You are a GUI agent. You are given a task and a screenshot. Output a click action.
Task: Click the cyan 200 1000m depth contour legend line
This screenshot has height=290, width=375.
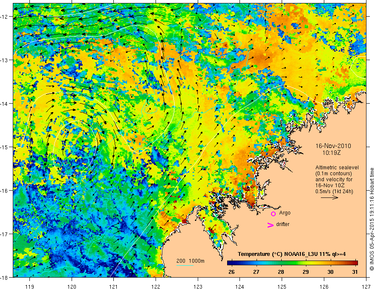(x=185, y=265)
